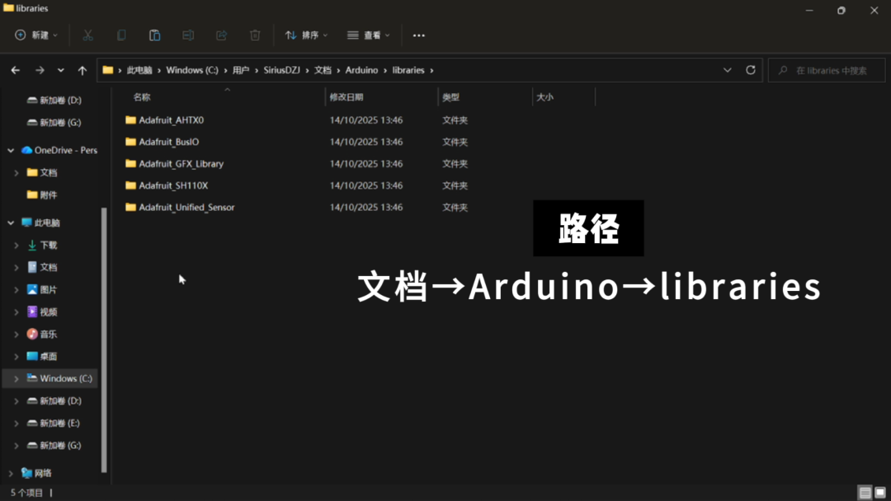The image size is (891, 501).
Task: Expand the 网络 tree node
Action: point(11,473)
